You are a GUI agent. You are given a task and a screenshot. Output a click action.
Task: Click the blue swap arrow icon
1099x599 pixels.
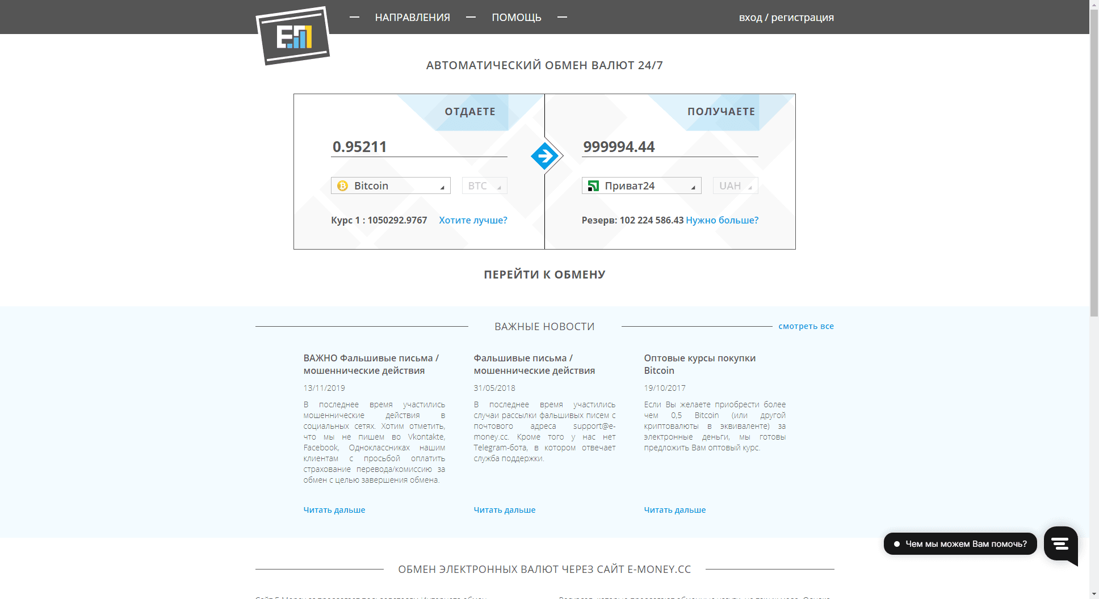coord(544,156)
